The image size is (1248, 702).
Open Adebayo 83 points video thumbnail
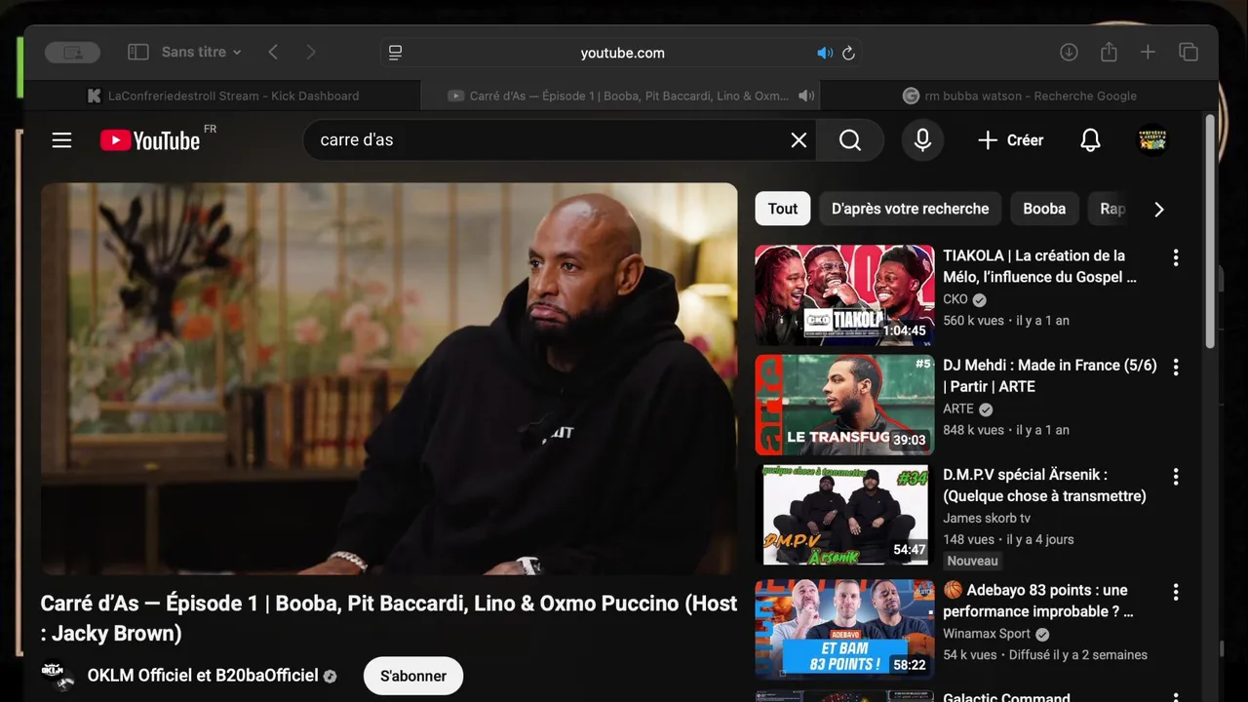[x=844, y=629]
